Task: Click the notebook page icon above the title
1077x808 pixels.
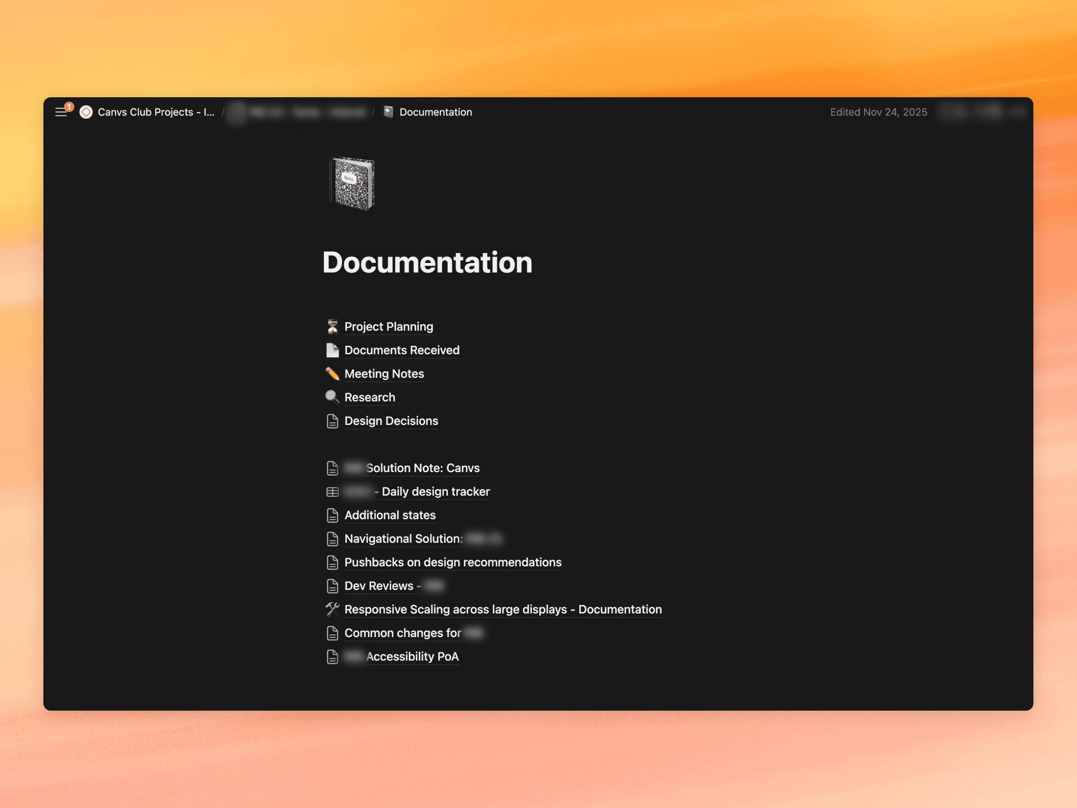Action: [352, 184]
